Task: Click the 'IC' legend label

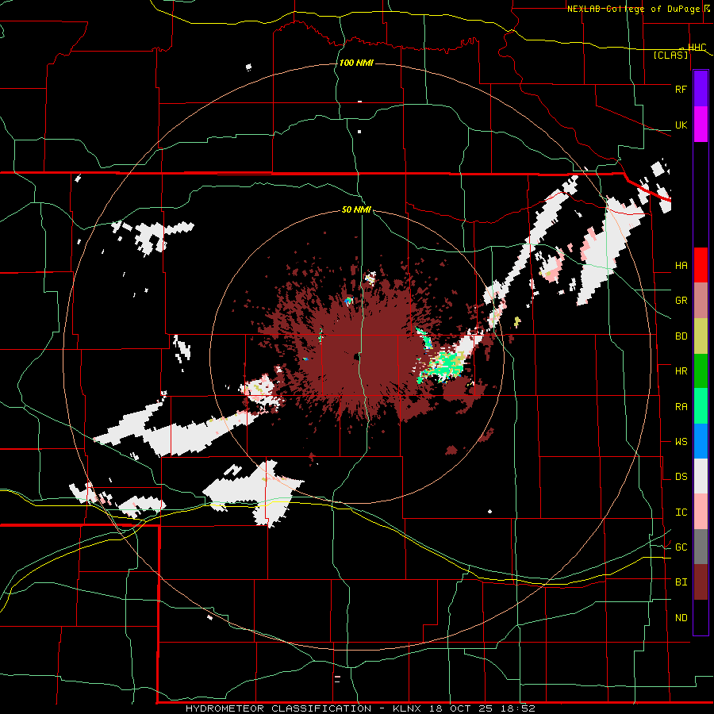Action: click(681, 512)
